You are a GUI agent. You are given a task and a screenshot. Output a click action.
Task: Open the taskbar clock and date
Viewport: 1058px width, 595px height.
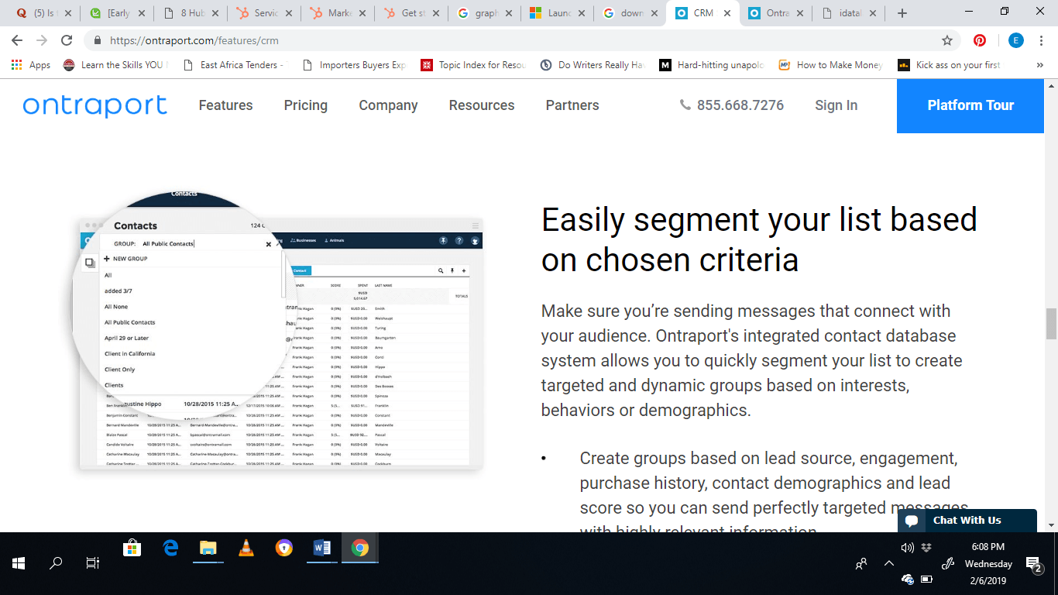[988, 564]
